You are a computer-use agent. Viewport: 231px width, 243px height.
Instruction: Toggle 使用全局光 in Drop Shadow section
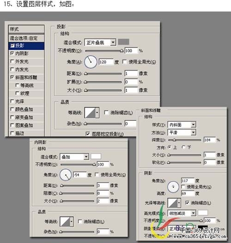(124, 62)
